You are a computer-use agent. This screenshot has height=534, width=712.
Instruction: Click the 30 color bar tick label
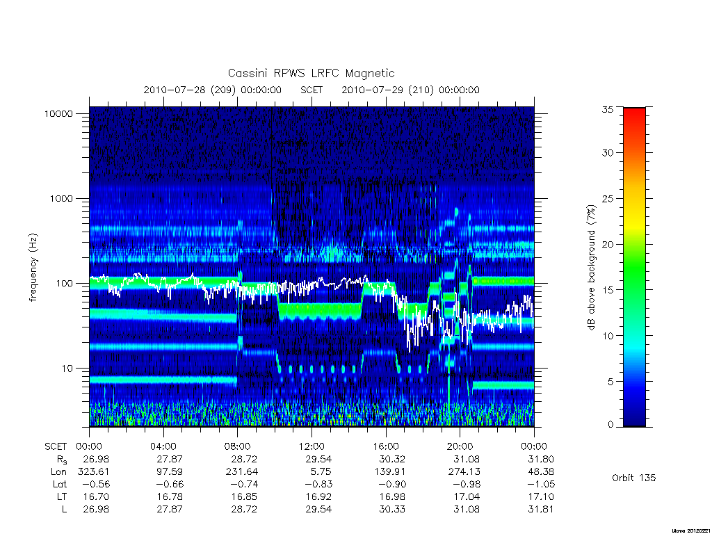[x=608, y=153]
